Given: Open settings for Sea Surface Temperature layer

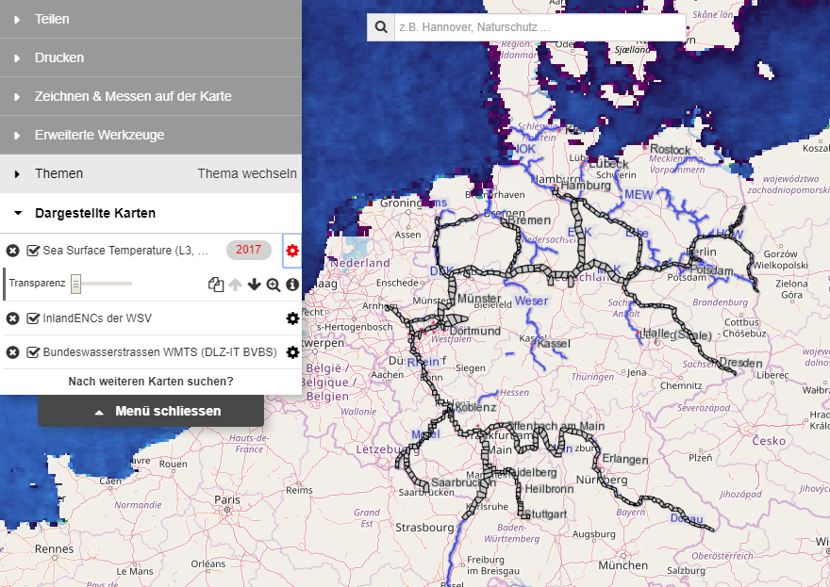Looking at the screenshot, I should [x=292, y=251].
